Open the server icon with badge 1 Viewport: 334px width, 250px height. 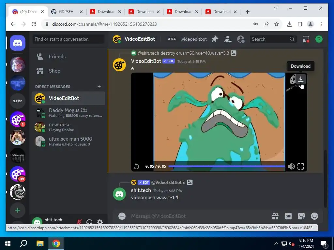(x=18, y=119)
